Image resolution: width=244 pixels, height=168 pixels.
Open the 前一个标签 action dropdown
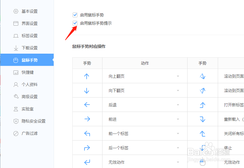coord(145,134)
